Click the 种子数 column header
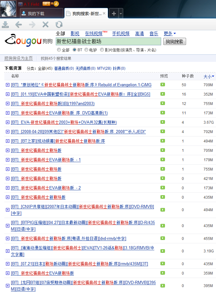Viewport: 216px width, 298px height. click(x=188, y=76)
